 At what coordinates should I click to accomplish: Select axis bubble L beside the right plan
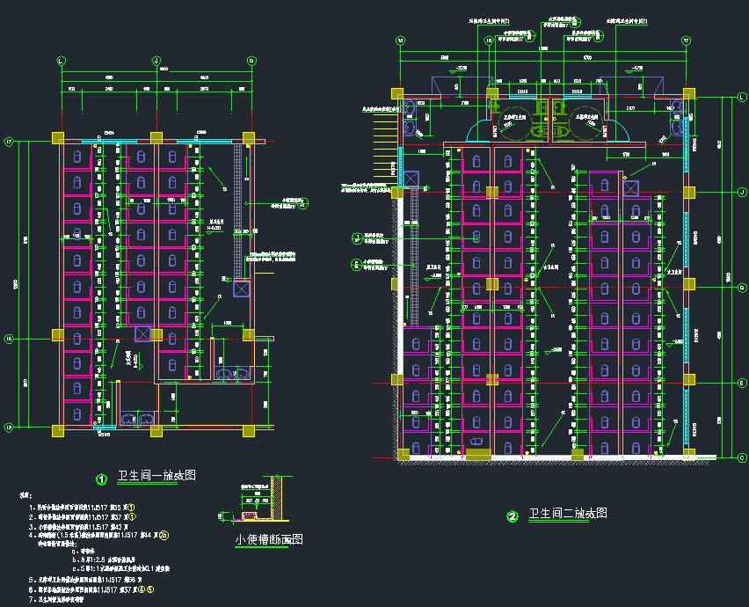pyautogui.click(x=742, y=97)
